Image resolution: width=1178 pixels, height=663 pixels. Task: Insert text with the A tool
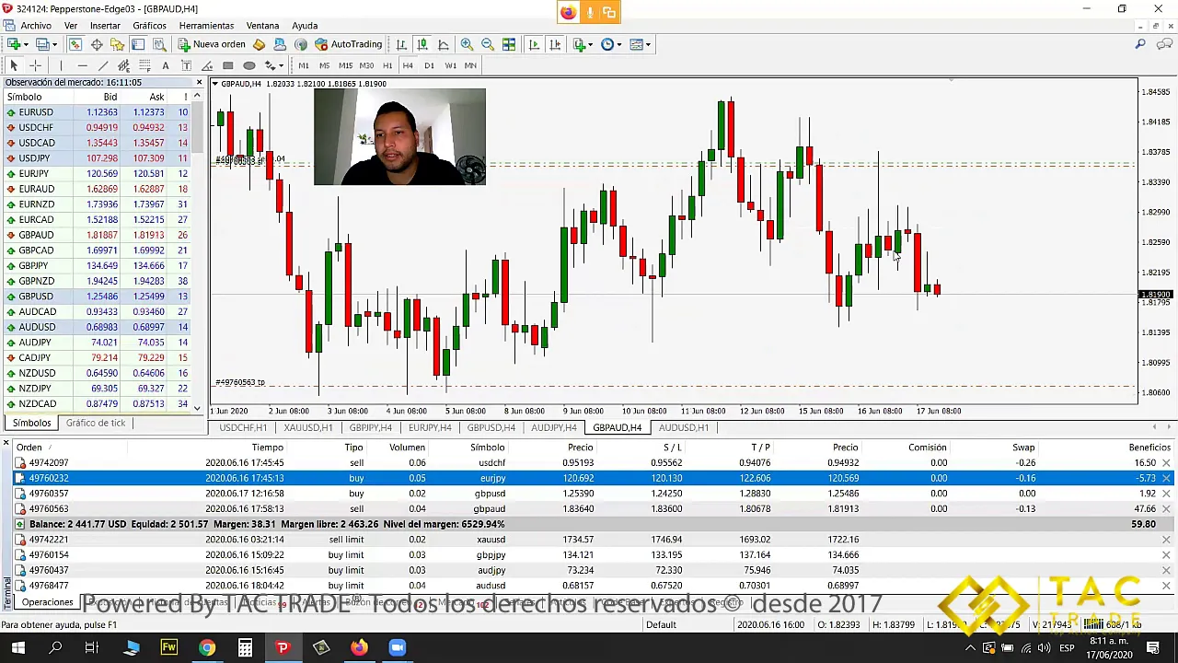(166, 65)
